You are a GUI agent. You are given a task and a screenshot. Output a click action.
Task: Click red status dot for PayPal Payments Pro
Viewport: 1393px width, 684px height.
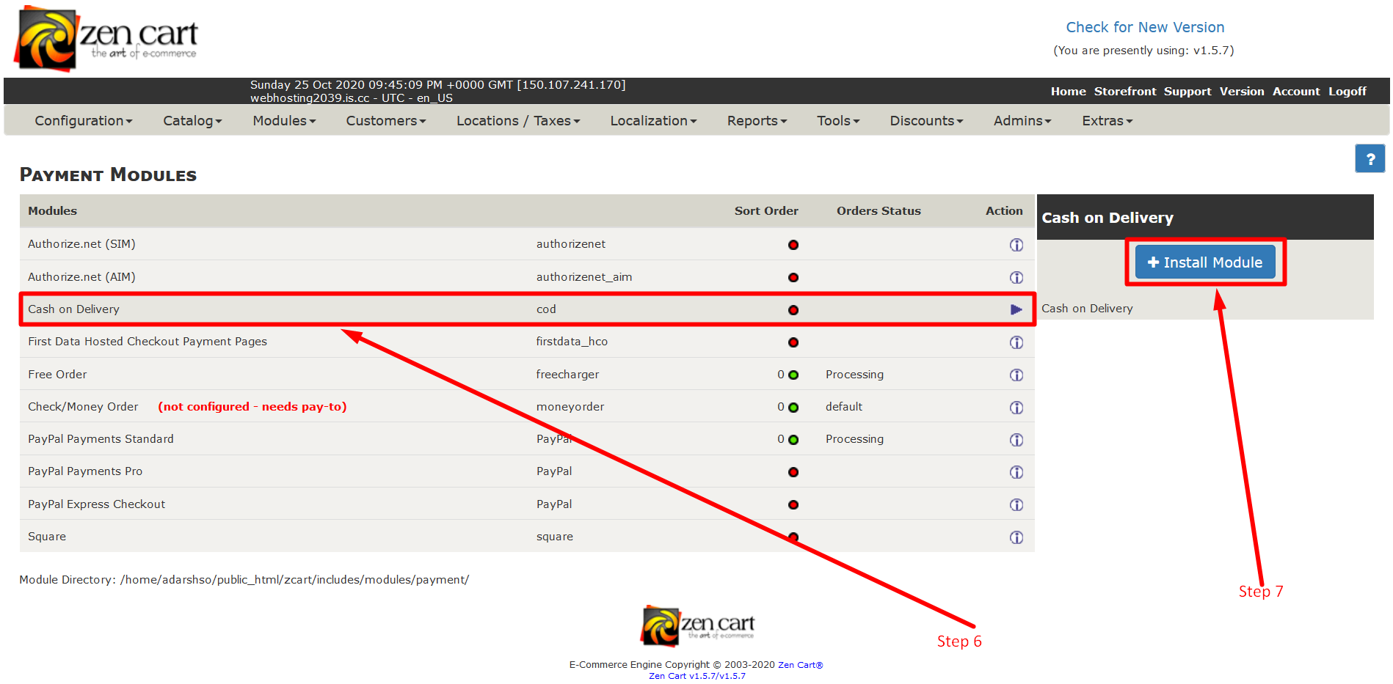point(793,472)
